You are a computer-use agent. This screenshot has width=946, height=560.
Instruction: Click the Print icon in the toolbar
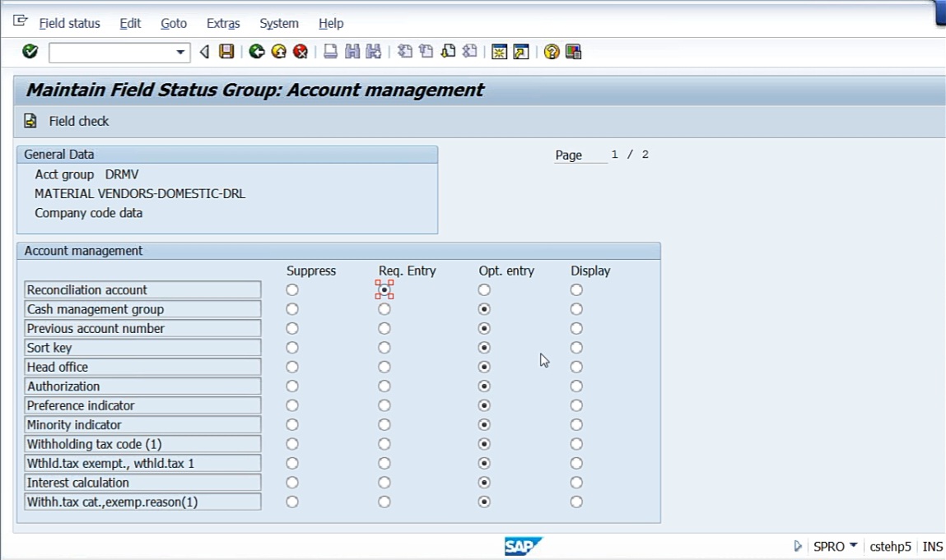tap(330, 52)
